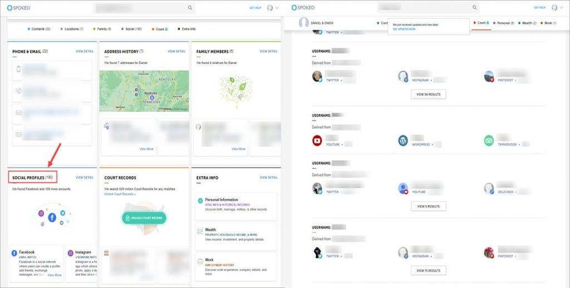Open VIEW DETAIL for Social Profiles
This screenshot has width=570, height=288.
click(x=85, y=177)
